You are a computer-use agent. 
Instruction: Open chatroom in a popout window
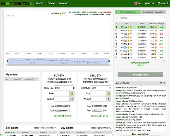click(161, 83)
